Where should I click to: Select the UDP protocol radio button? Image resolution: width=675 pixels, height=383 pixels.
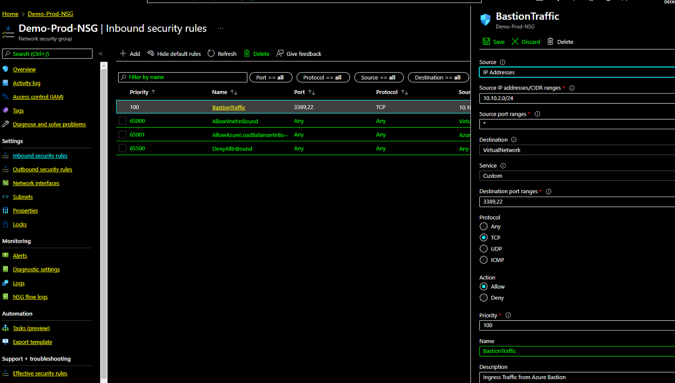(484, 249)
